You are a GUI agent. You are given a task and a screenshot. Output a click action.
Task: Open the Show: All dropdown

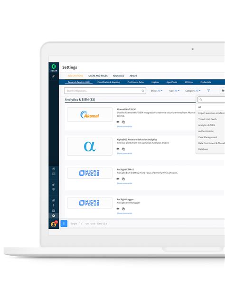[157, 91]
